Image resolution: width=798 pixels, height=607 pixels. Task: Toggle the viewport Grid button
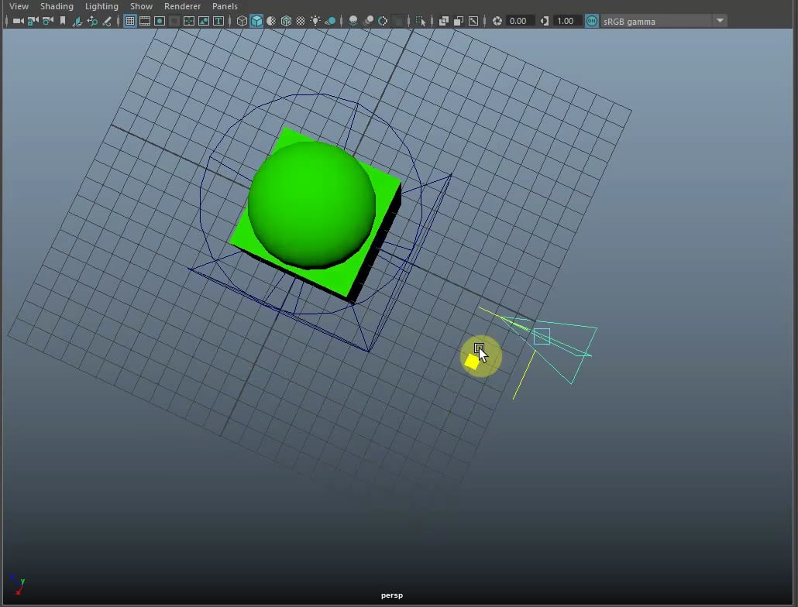click(x=130, y=21)
